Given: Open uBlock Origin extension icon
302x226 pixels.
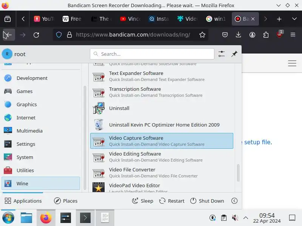Looking at the screenshot, I should pyautogui.click(x=280, y=34).
